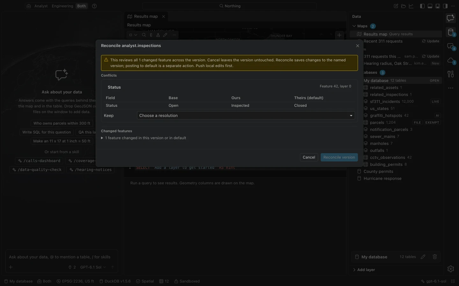The width and height of the screenshot is (459, 286).
Task: Open the settings gear icon
Action: (x=451, y=269)
